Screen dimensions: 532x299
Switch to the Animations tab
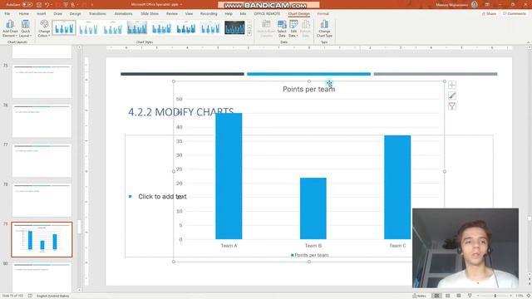point(124,13)
